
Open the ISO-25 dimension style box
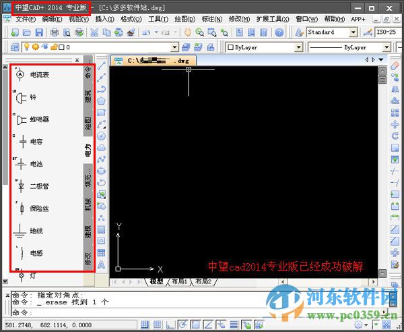point(388,32)
